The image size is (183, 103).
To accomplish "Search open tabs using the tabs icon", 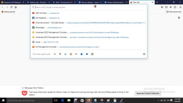I will click(87, 54).
